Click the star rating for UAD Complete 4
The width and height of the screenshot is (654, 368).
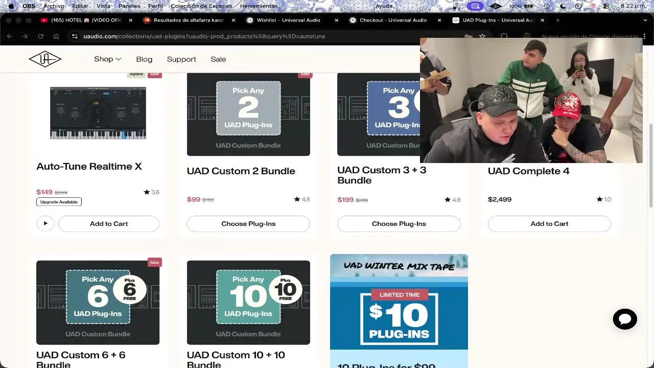point(603,199)
